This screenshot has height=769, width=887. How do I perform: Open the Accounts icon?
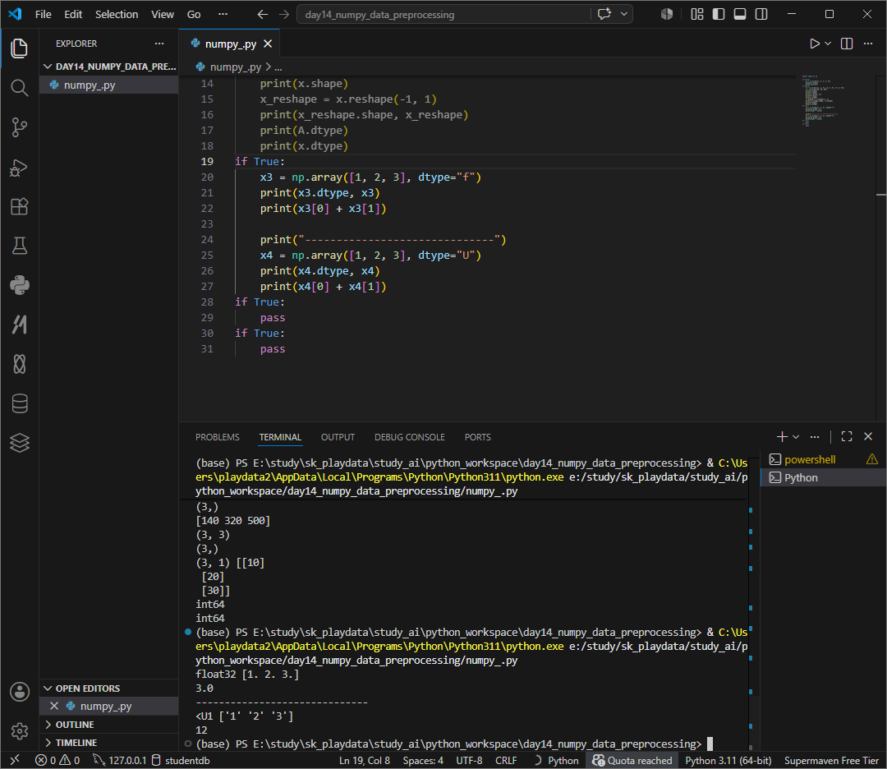click(x=19, y=692)
